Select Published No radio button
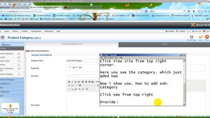 click(70, 67)
